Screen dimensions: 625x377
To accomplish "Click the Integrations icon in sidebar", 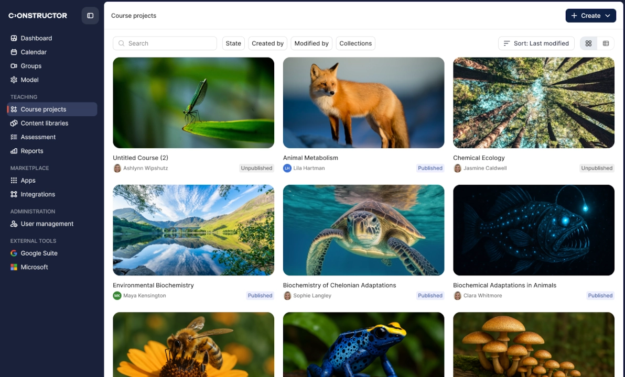I will pos(14,194).
